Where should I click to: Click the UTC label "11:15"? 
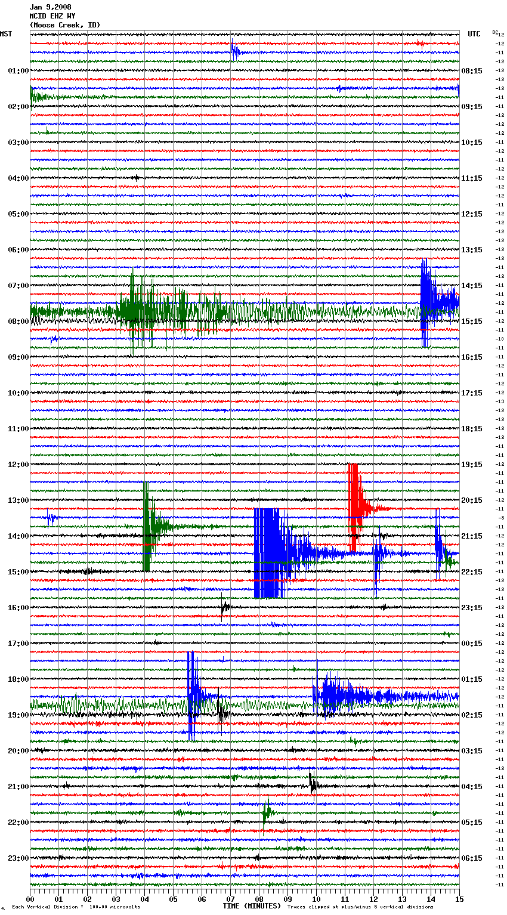point(472,178)
